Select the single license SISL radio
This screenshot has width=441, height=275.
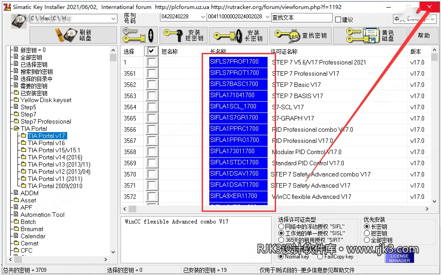pos(281,233)
